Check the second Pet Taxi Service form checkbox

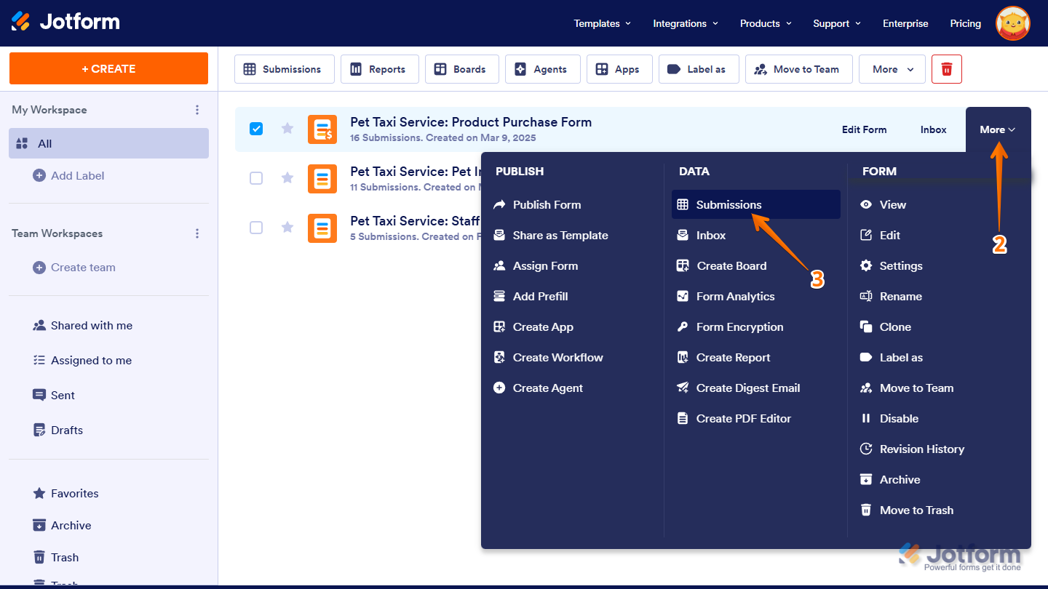(x=256, y=178)
